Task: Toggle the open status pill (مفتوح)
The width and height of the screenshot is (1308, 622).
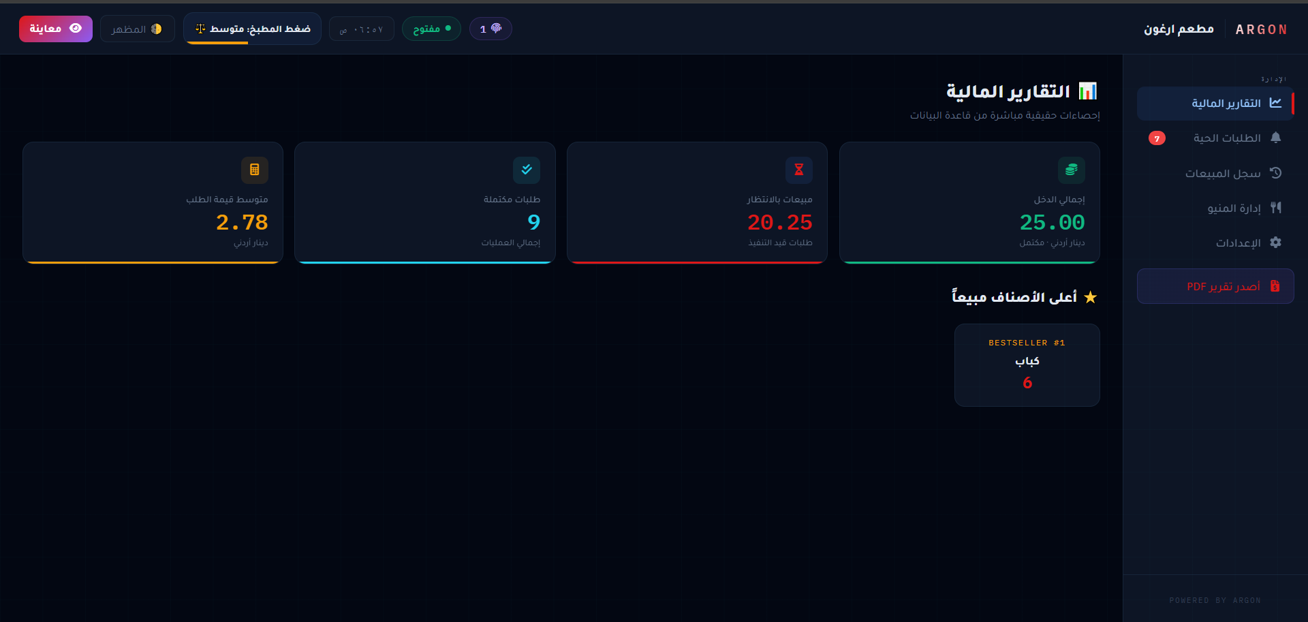Action: 431,29
